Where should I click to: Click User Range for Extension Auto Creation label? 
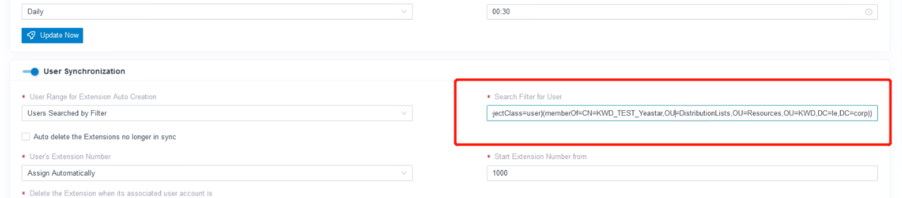click(x=93, y=97)
